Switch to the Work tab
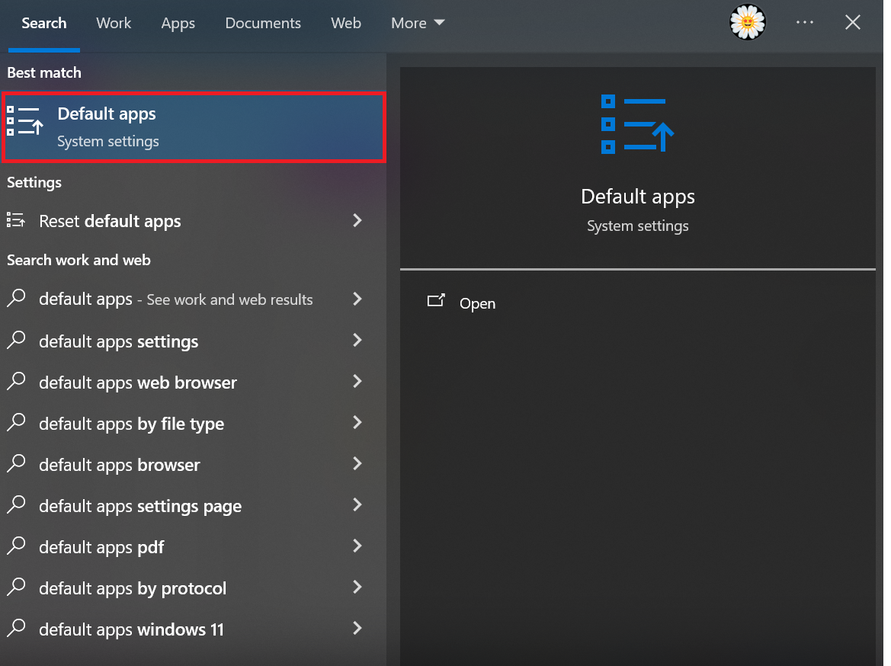Screen dimensions: 891x666 (x=114, y=24)
